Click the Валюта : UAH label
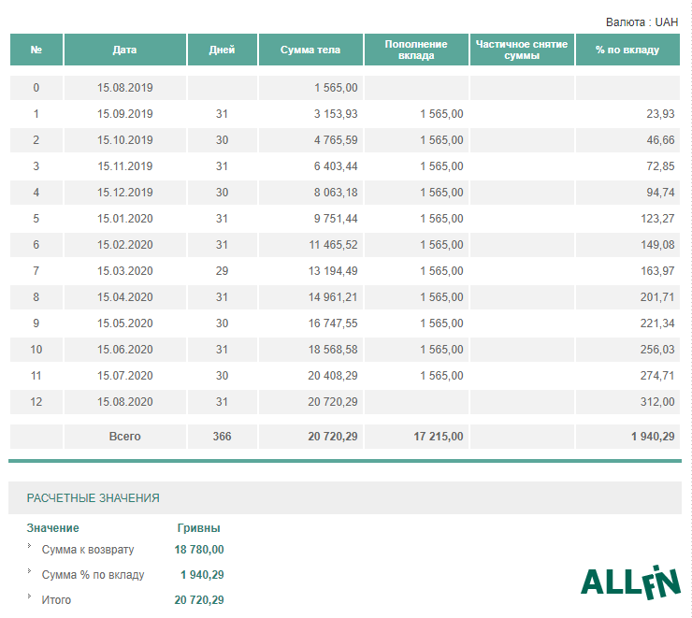Screen dimensions: 692x618 pos(642,22)
